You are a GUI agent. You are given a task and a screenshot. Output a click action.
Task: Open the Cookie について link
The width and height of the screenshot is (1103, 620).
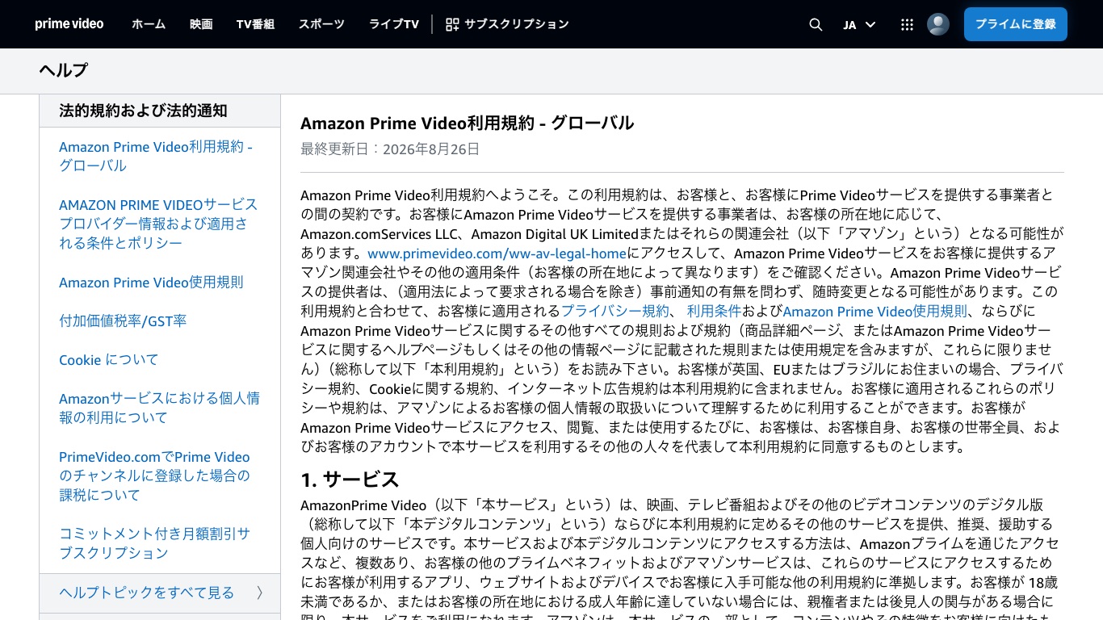tap(109, 360)
